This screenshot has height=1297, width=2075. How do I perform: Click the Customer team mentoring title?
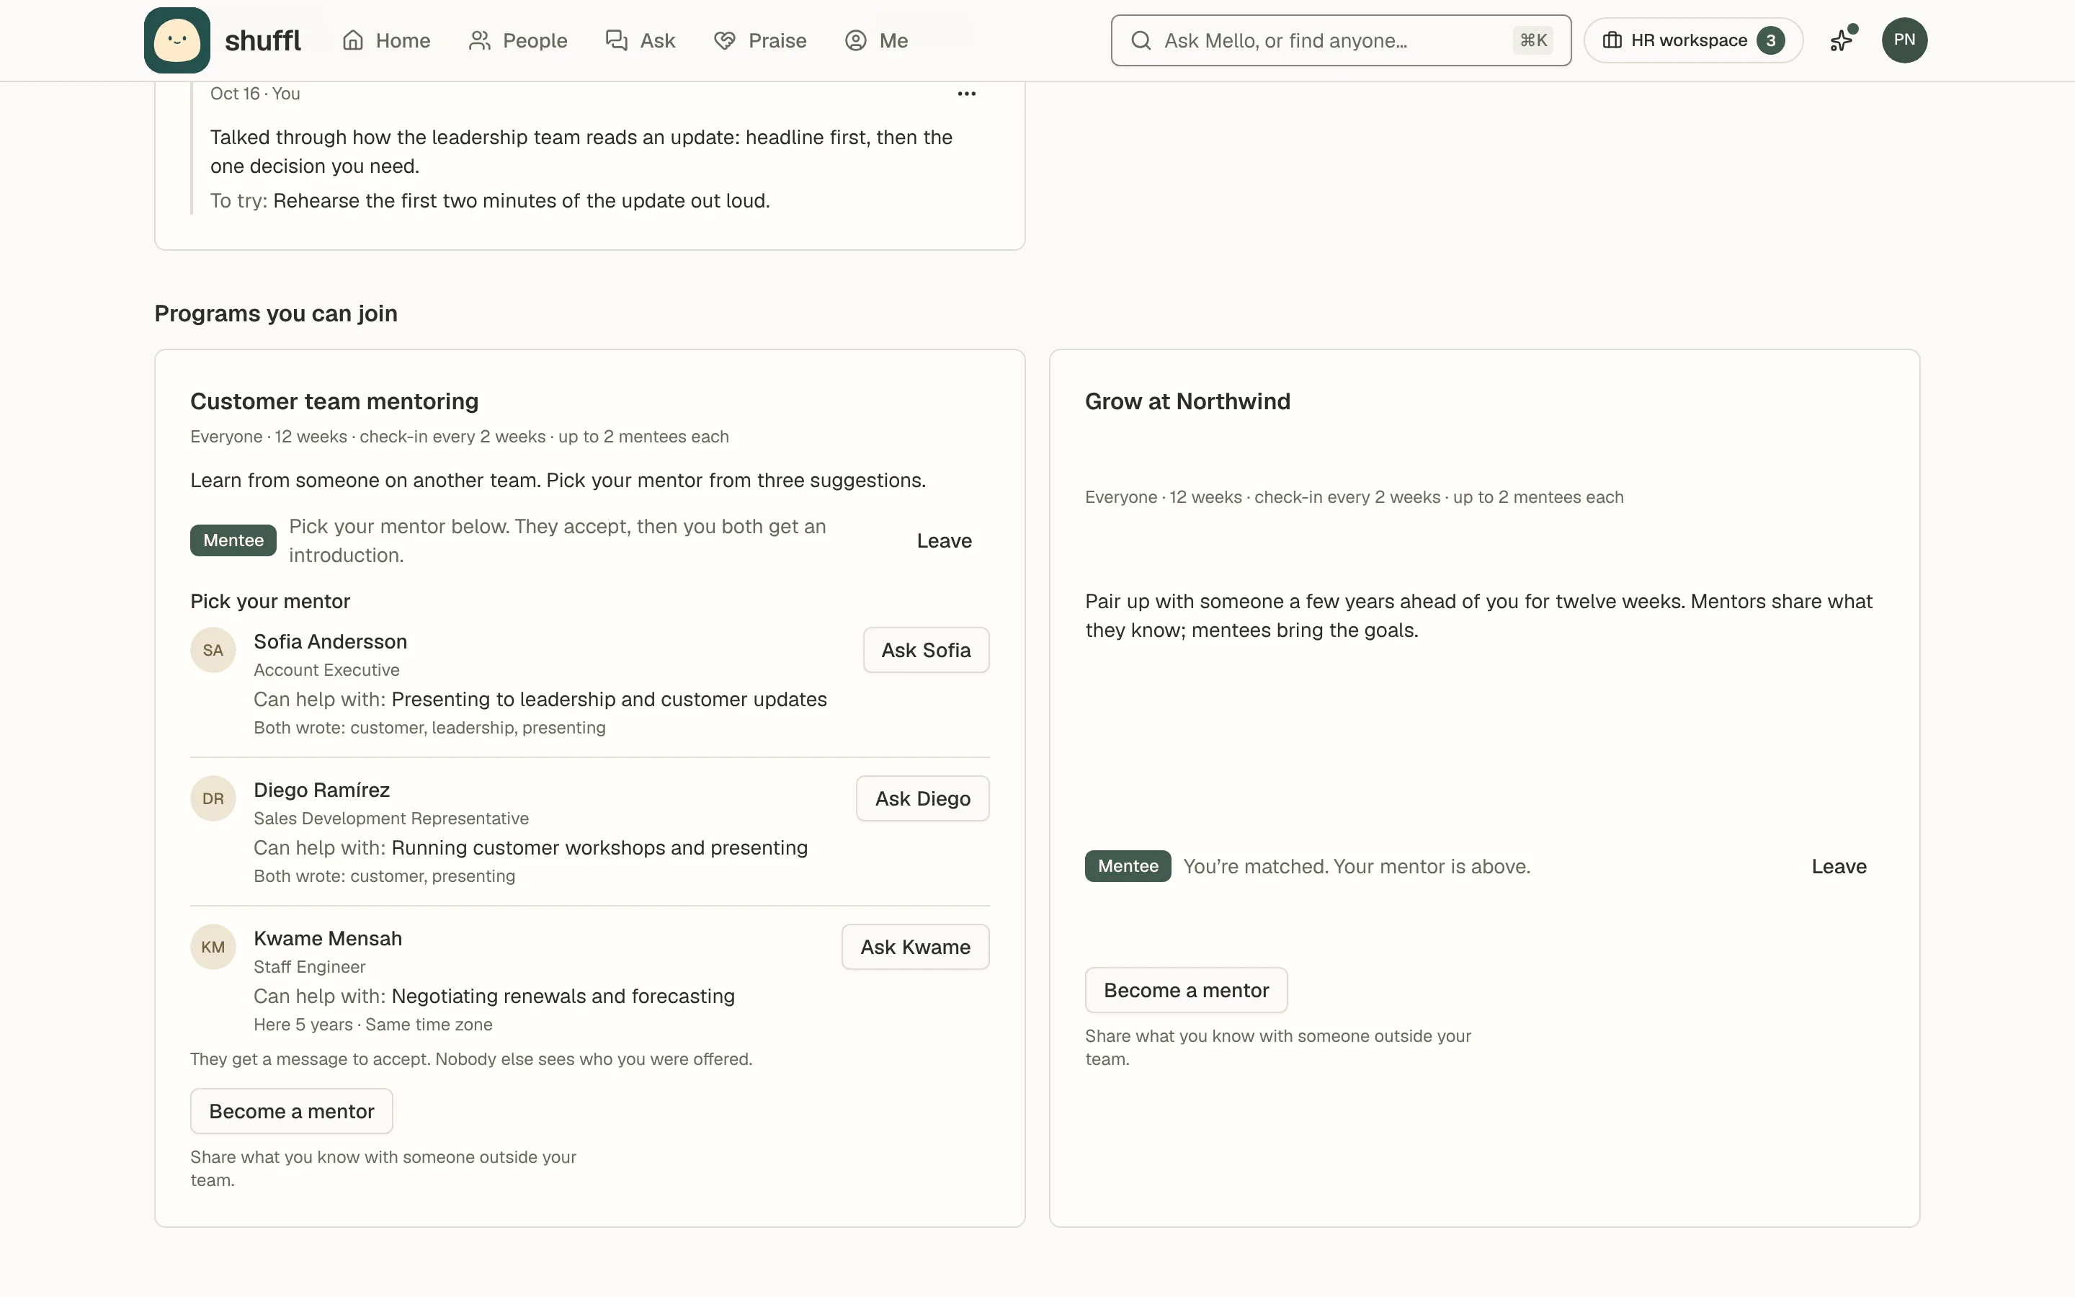point(334,401)
